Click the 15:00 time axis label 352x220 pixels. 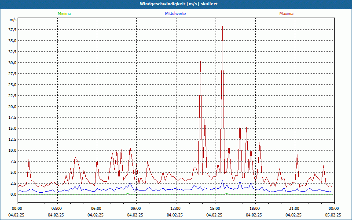click(215, 208)
